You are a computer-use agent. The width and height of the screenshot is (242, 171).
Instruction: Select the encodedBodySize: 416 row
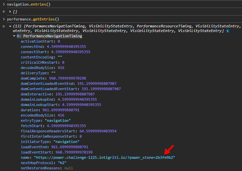(x=43, y=115)
